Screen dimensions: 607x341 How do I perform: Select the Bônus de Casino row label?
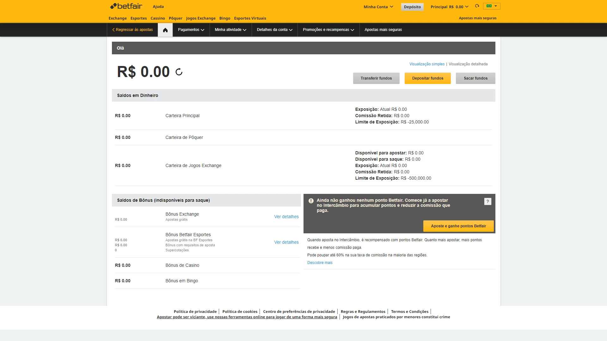pos(182,265)
